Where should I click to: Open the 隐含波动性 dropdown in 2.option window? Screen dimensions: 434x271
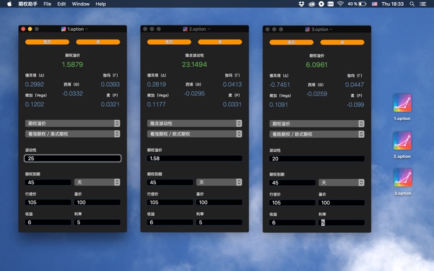[194, 124]
